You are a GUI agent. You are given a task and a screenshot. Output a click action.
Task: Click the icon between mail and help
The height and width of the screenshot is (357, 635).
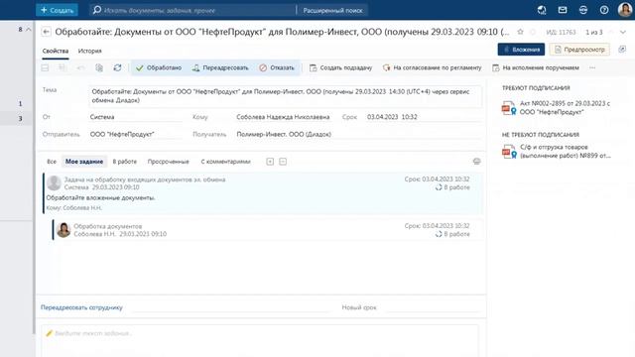pyautogui.click(x=583, y=10)
